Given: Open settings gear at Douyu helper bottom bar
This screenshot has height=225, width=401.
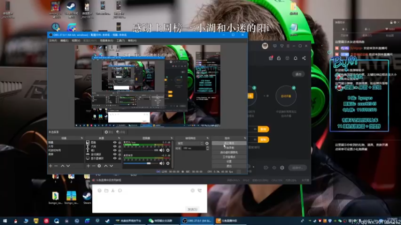Looking at the screenshot, I should click(x=282, y=167).
